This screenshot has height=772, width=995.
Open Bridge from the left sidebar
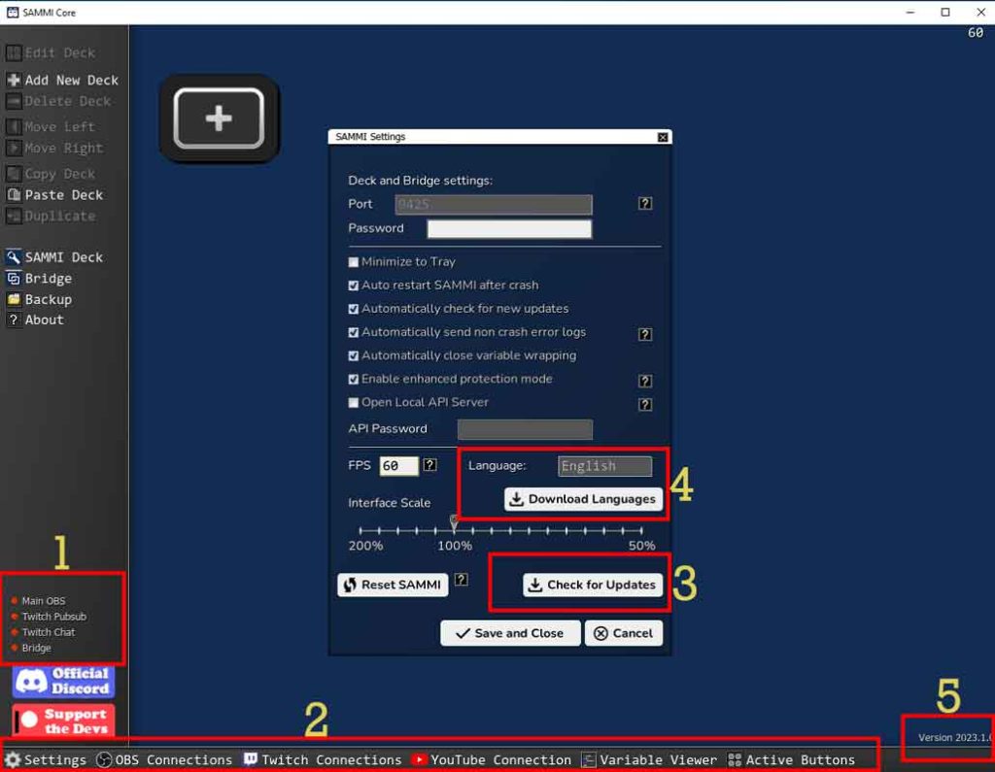pyautogui.click(x=48, y=278)
